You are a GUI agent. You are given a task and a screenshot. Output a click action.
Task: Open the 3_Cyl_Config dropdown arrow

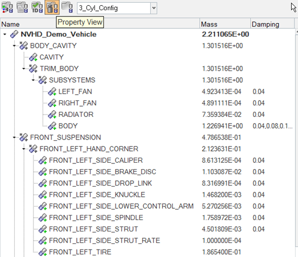tap(154, 8)
